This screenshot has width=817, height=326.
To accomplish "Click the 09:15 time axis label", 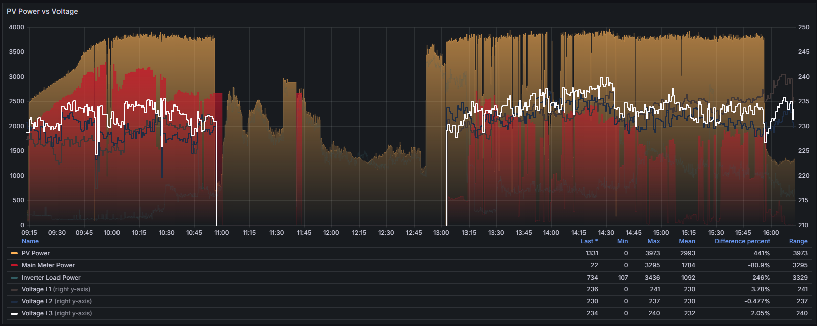I will [29, 233].
